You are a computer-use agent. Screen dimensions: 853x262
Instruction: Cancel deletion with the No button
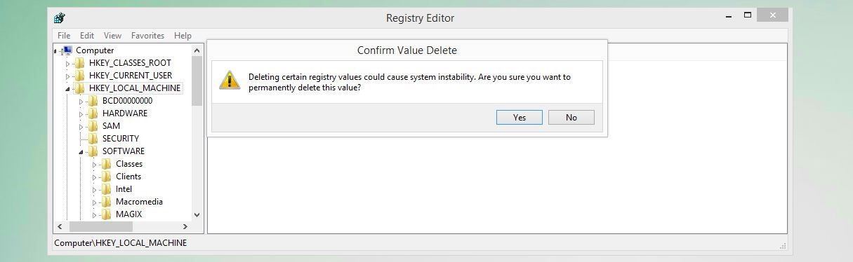pos(571,118)
